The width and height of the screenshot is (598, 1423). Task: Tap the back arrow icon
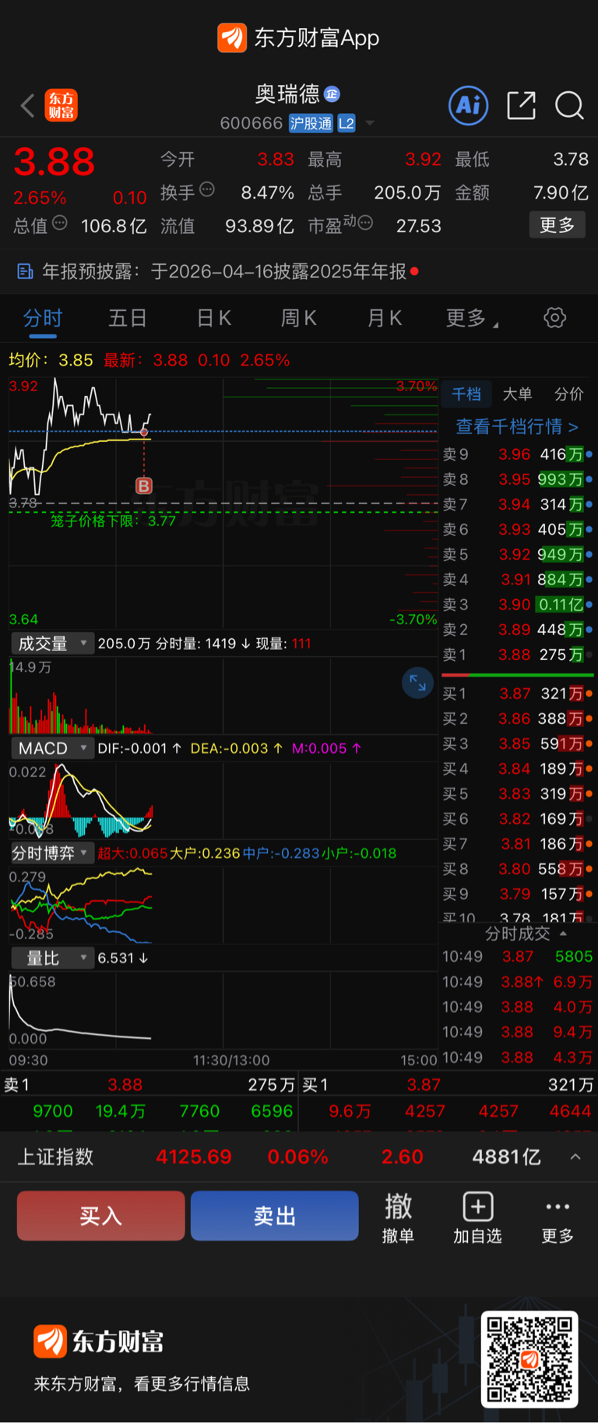tap(28, 105)
